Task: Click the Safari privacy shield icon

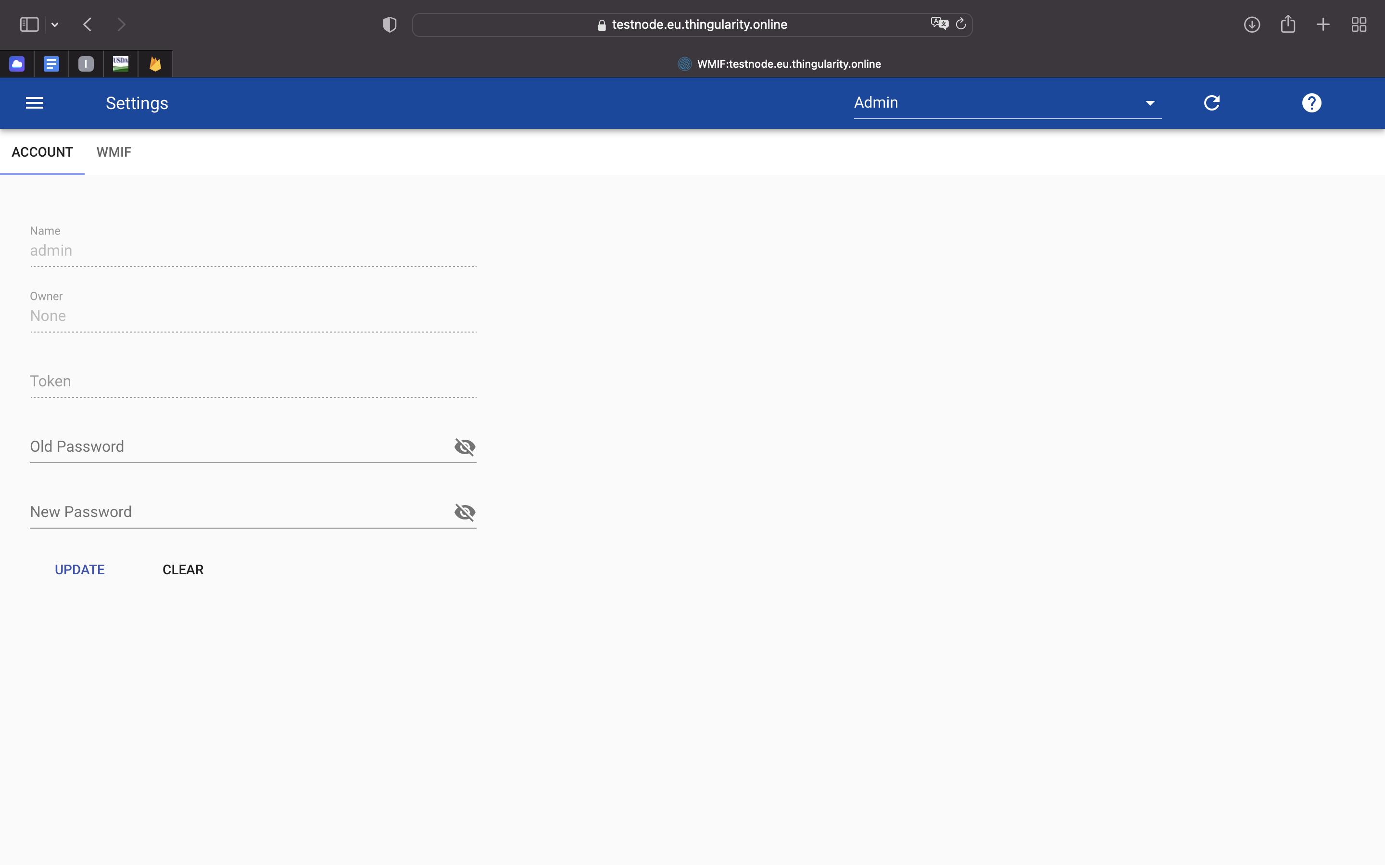Action: [390, 25]
